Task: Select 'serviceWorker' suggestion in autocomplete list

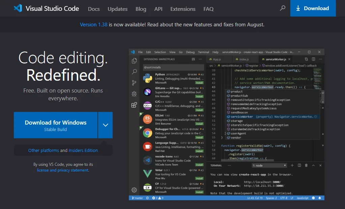Action: point(273,117)
